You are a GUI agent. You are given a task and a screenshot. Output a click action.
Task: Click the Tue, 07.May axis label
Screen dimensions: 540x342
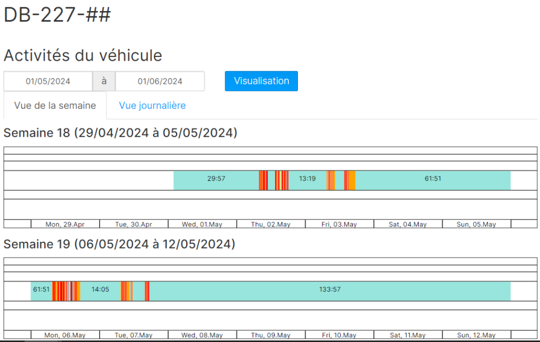pos(133,335)
